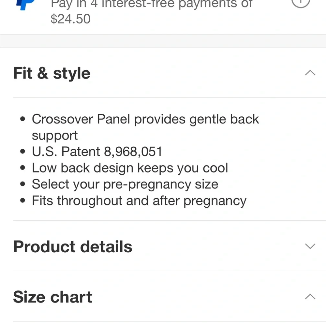Click the U.S. Patent bullet text

[97, 151]
